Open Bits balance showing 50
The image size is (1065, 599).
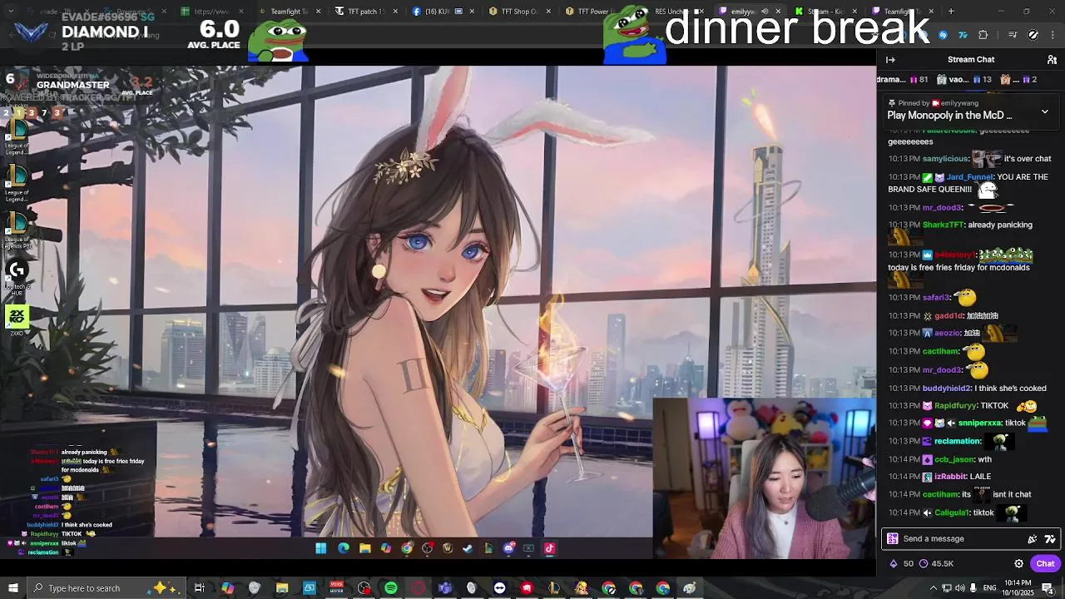[x=901, y=563]
